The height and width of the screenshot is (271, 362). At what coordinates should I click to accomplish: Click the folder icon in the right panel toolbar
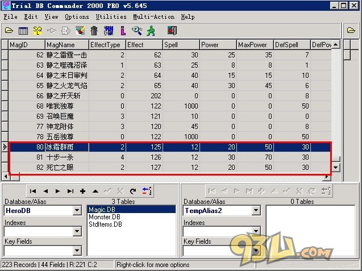point(351,30)
